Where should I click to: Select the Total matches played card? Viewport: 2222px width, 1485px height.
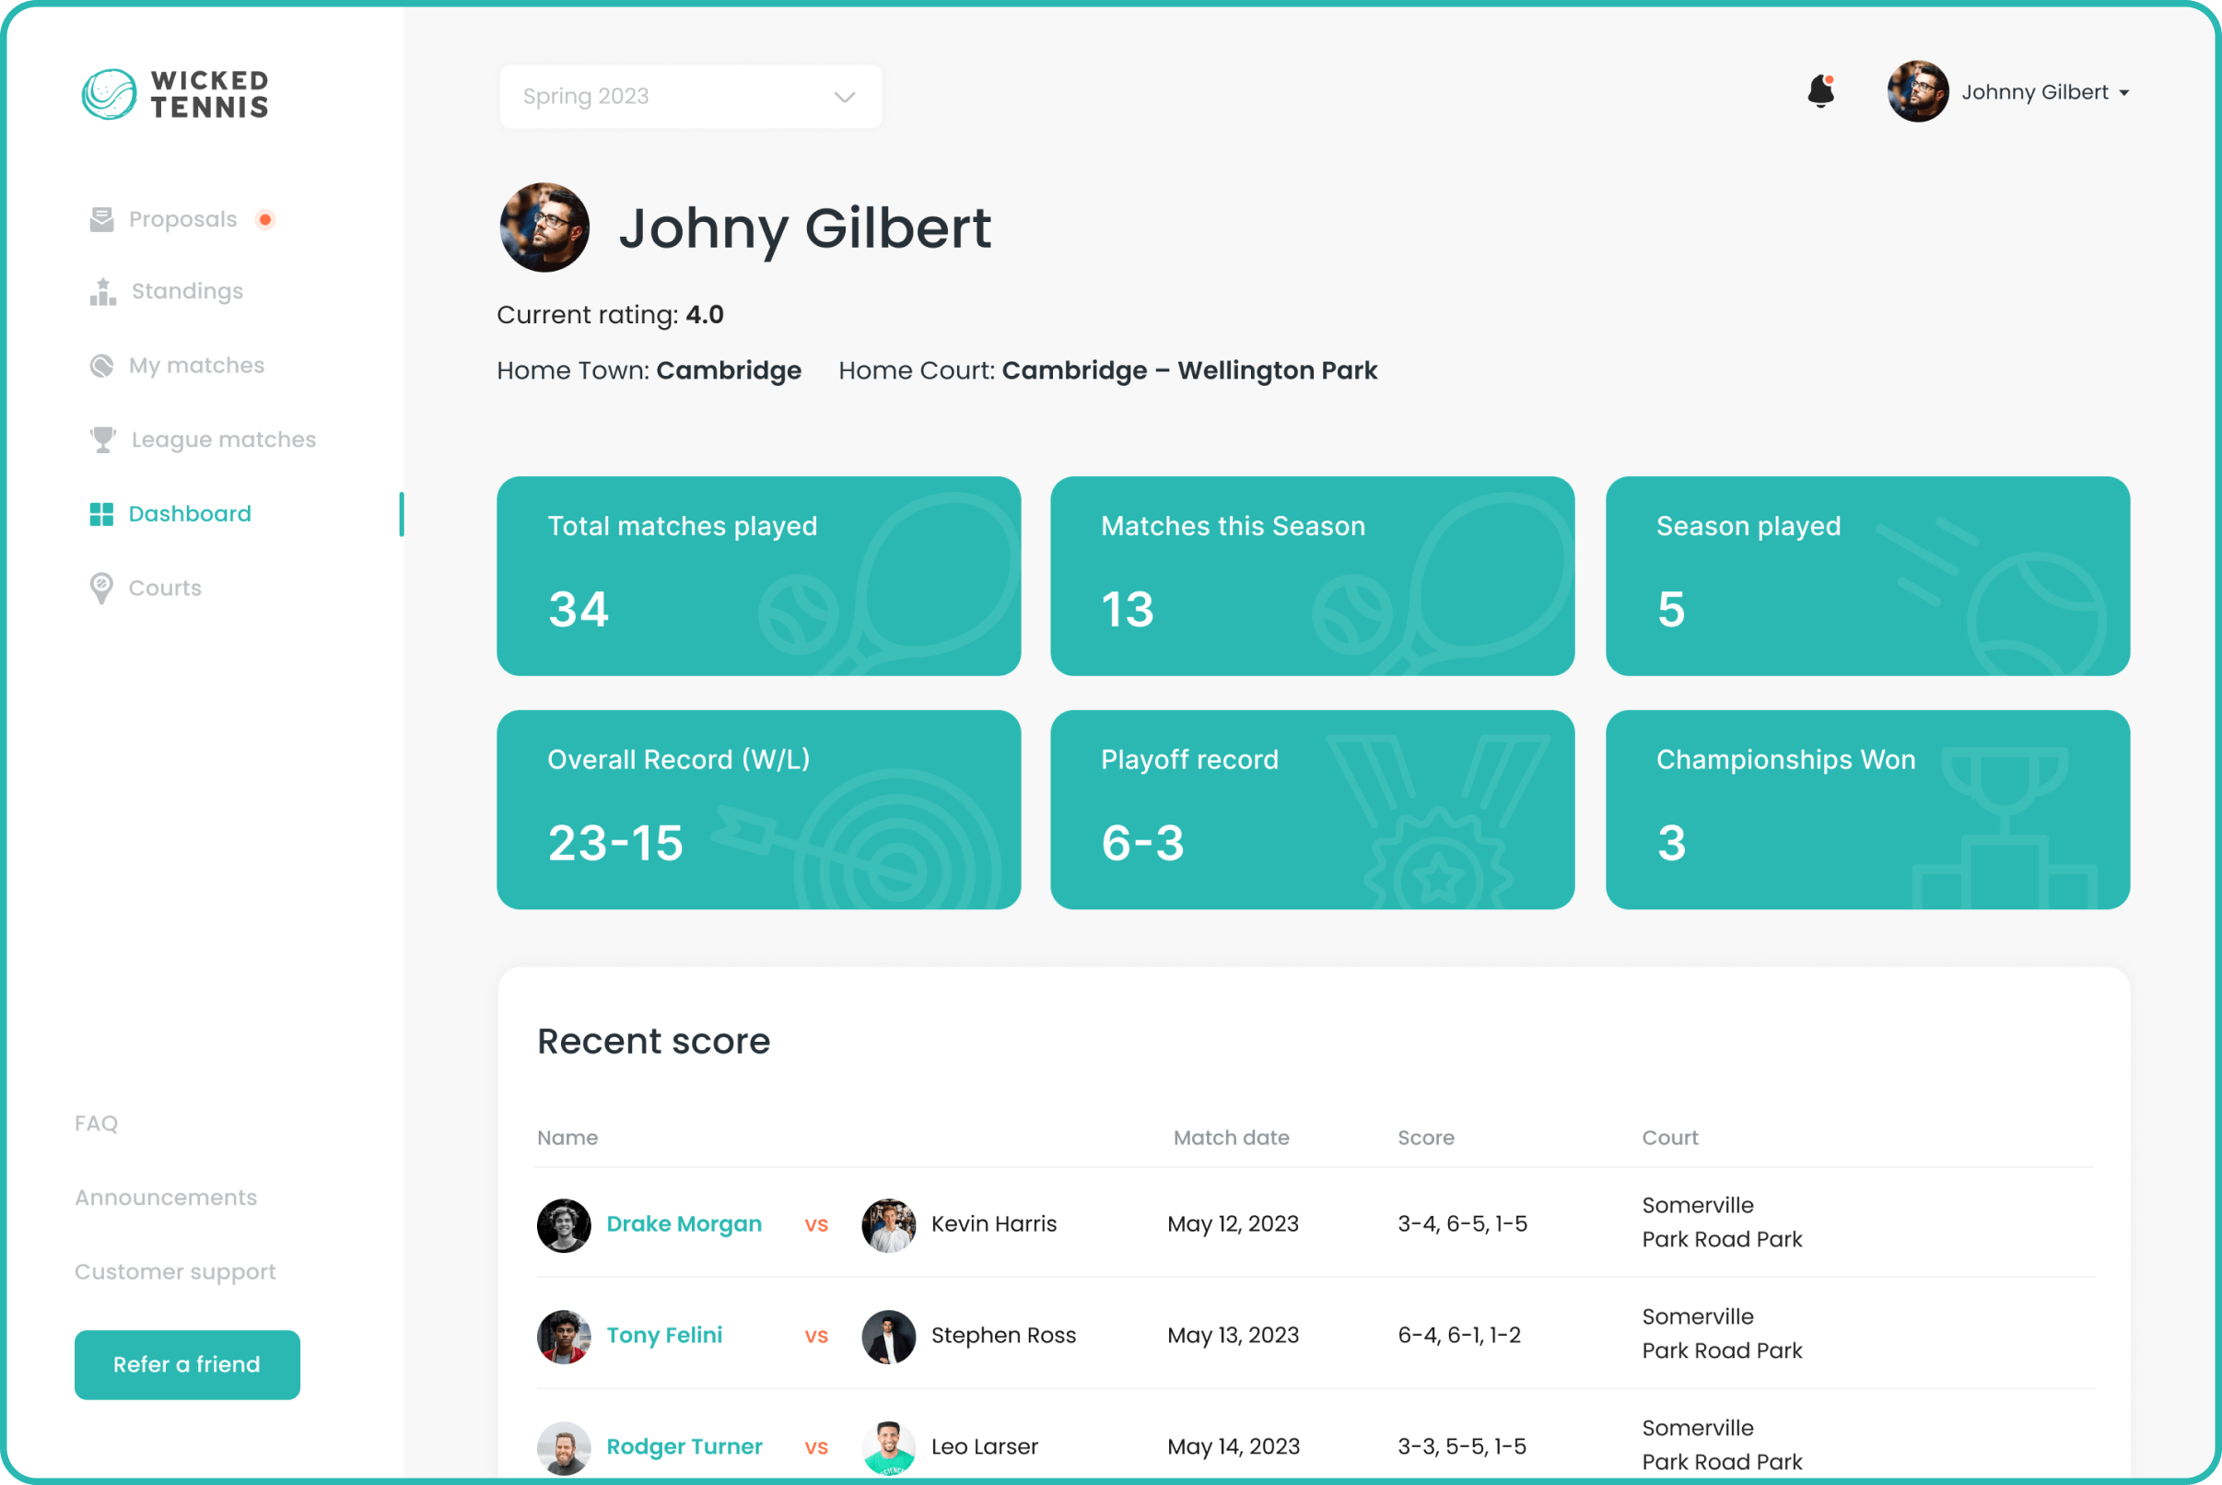point(758,576)
